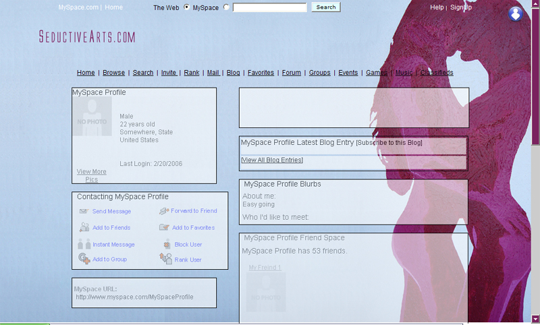Click the scrollbar down arrow
The height and width of the screenshot is (325, 540).
[x=535, y=318]
